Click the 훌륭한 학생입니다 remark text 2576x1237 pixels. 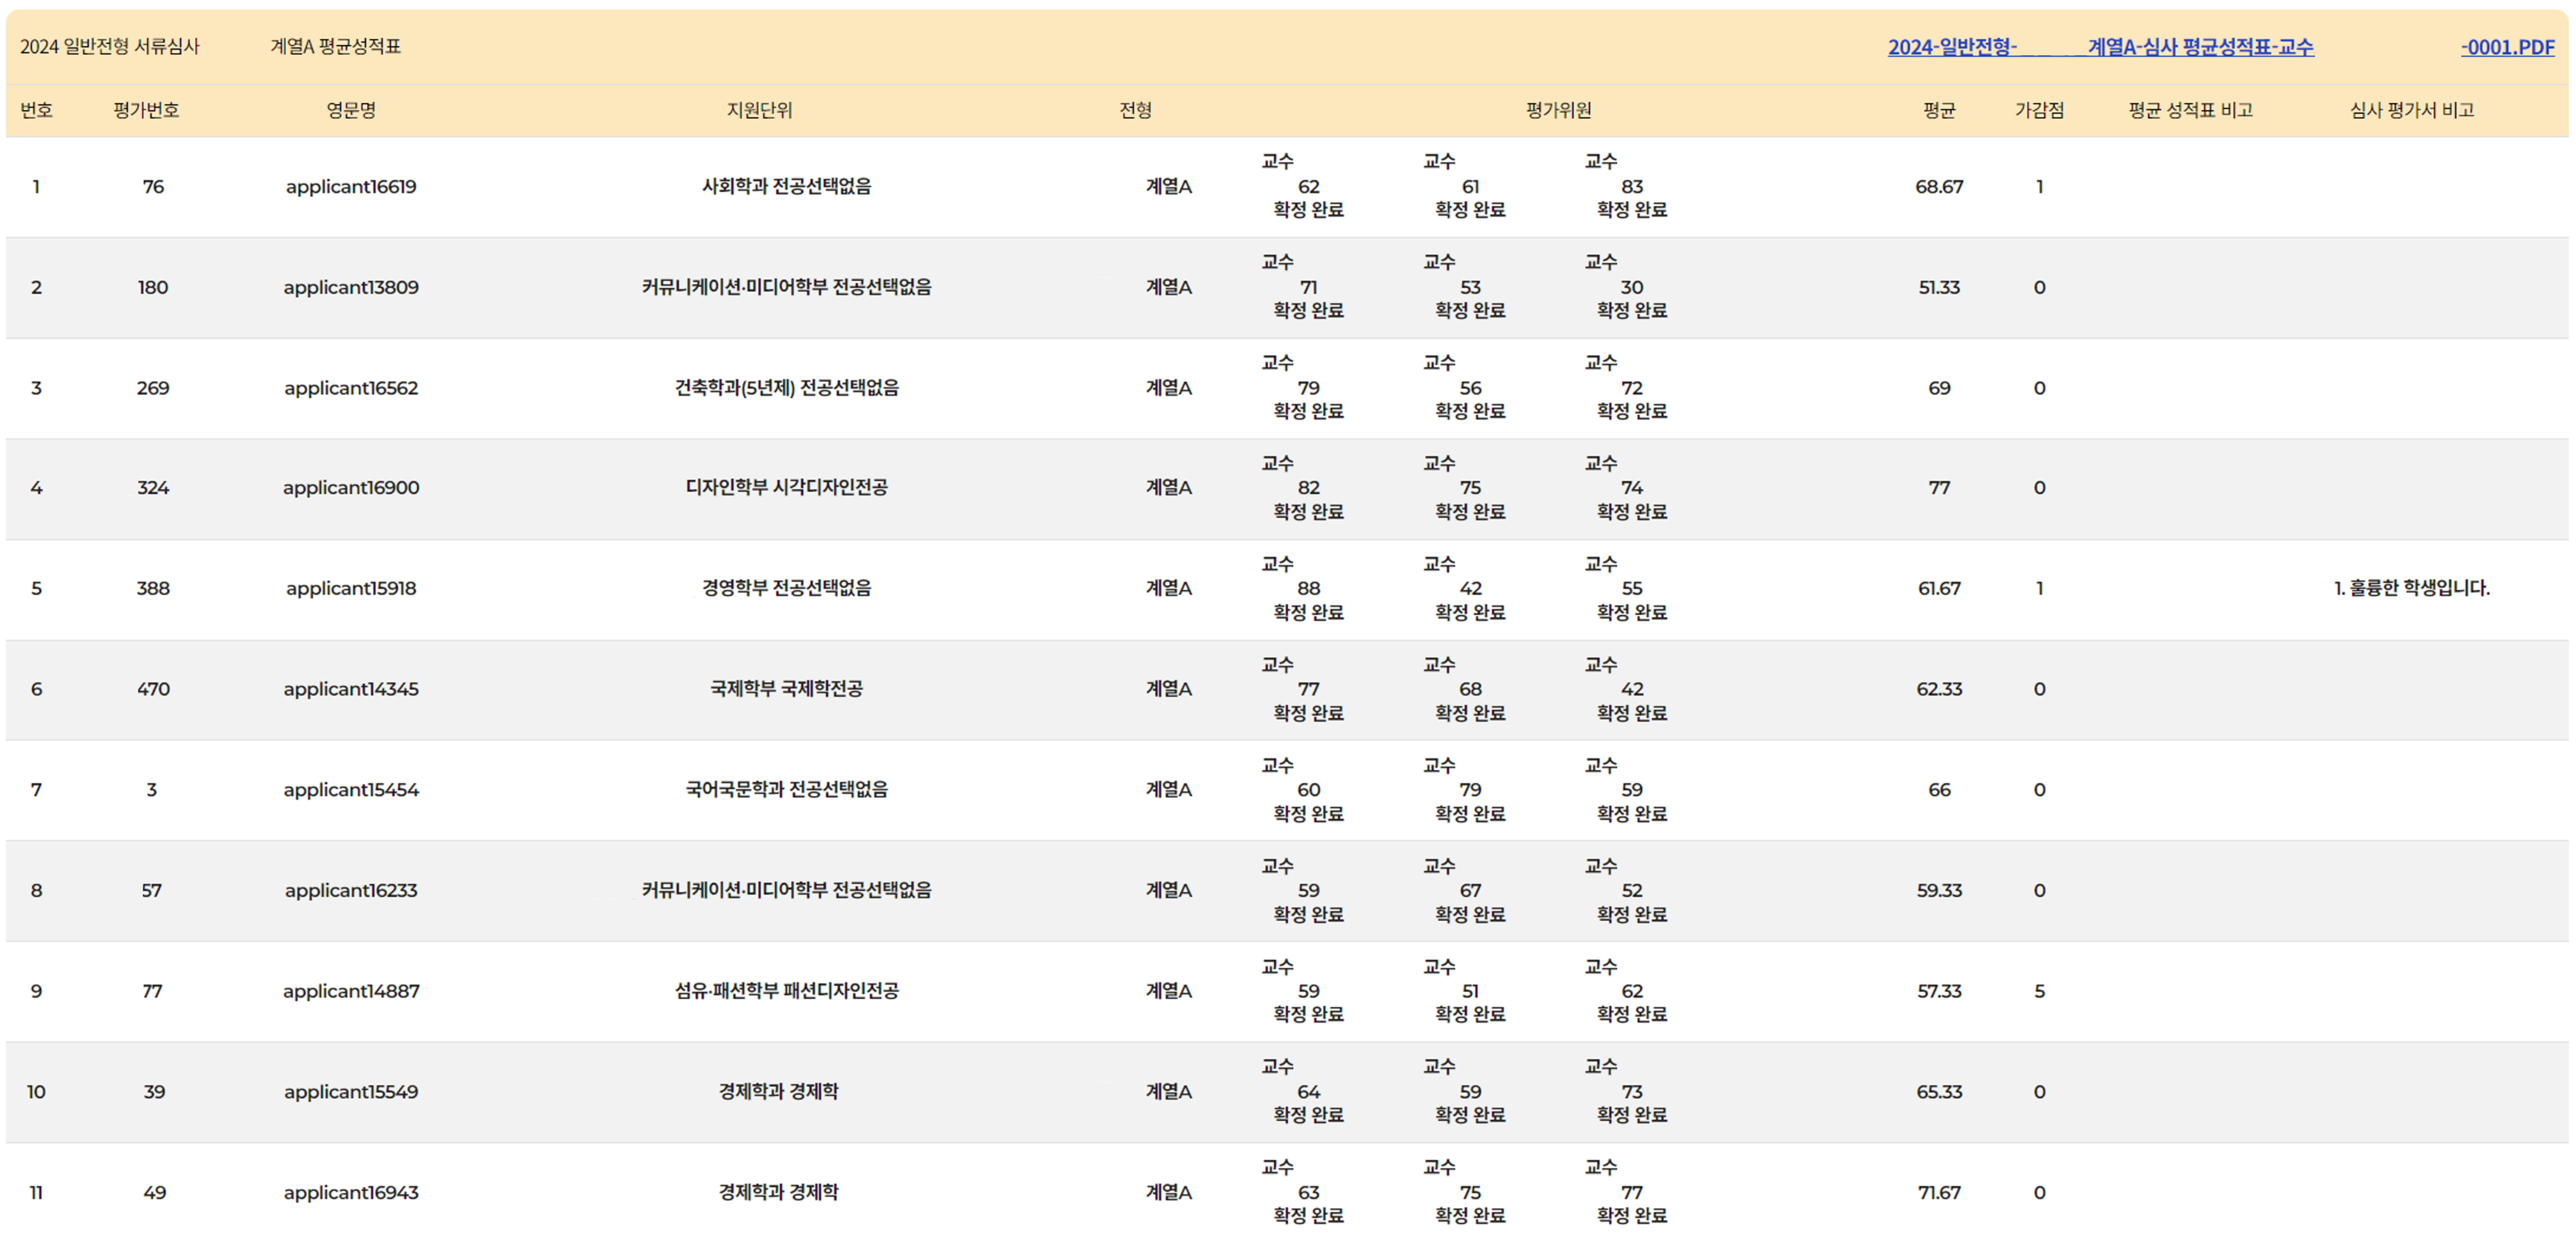click(x=2411, y=588)
